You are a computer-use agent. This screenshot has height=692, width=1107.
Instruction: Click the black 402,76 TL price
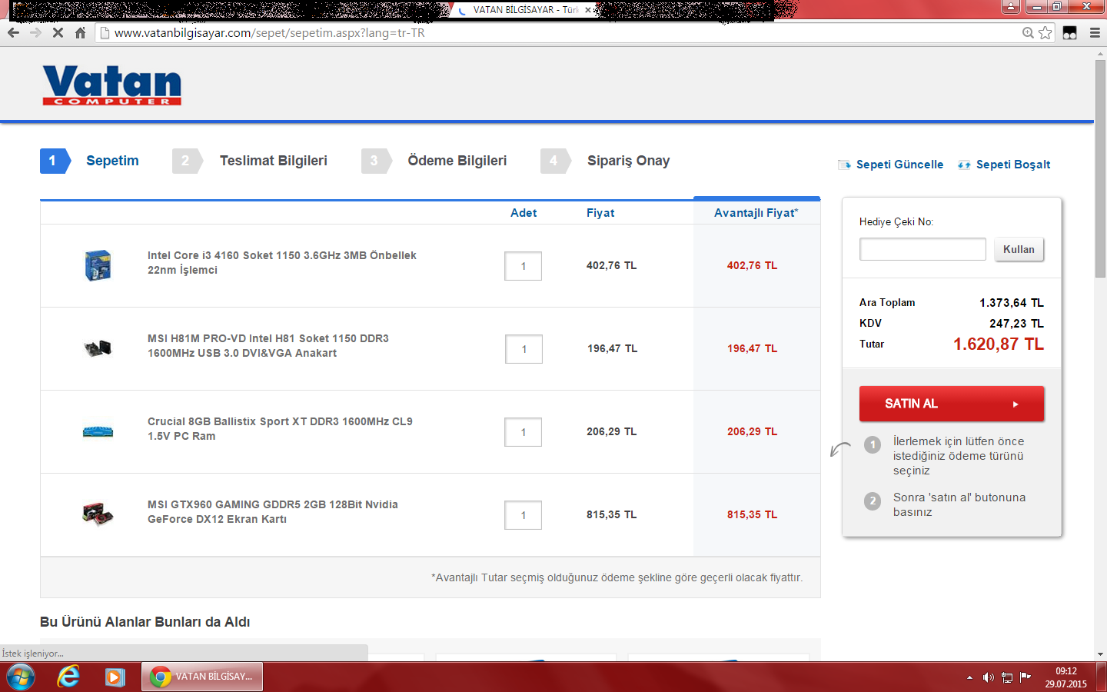pos(611,265)
